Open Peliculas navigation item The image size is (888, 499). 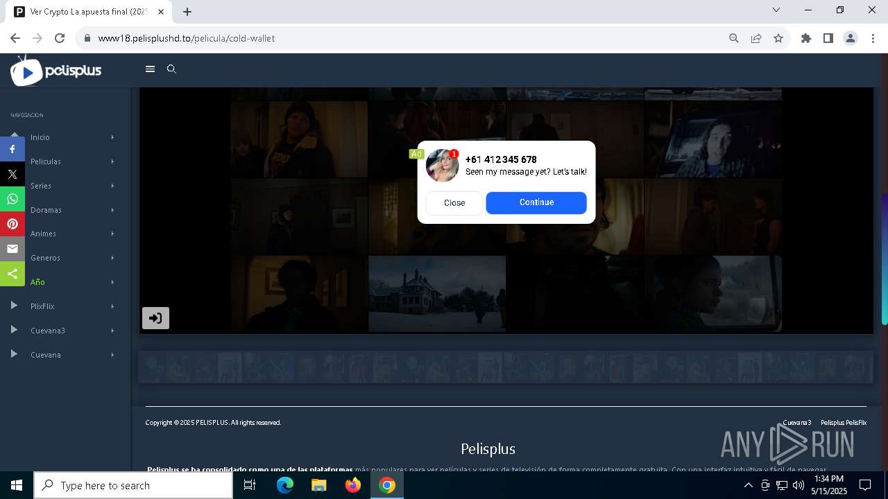(46, 161)
